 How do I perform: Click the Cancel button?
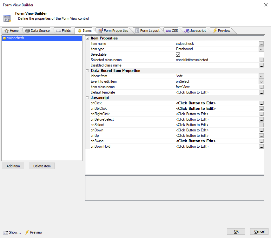[x=259, y=231]
